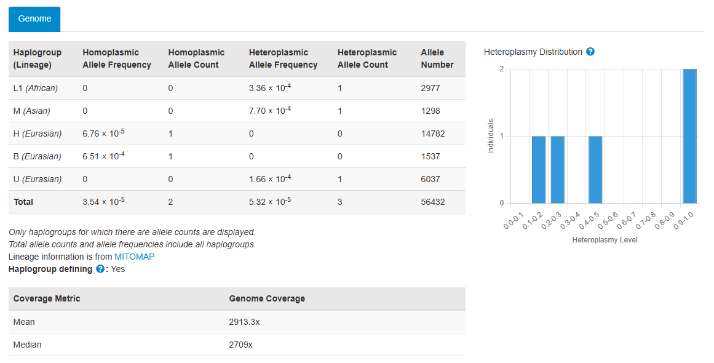Click the Total row label
714x363 pixels.
point(23,202)
